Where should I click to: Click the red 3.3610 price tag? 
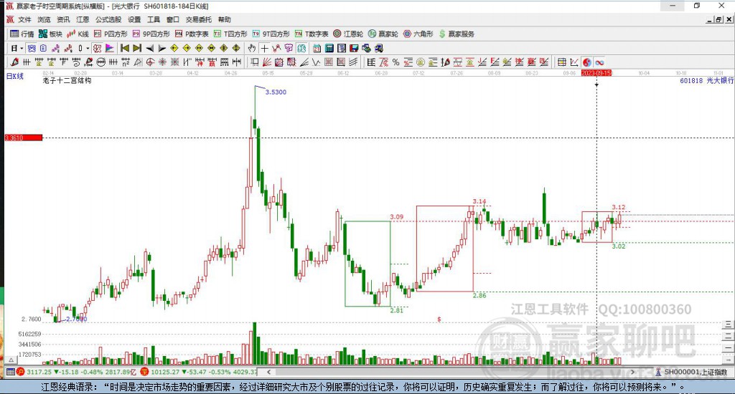[x=24, y=138]
